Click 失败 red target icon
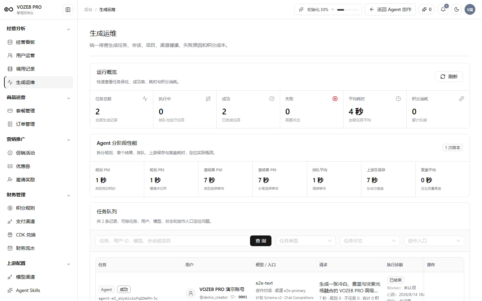482x301 pixels. coord(335,99)
